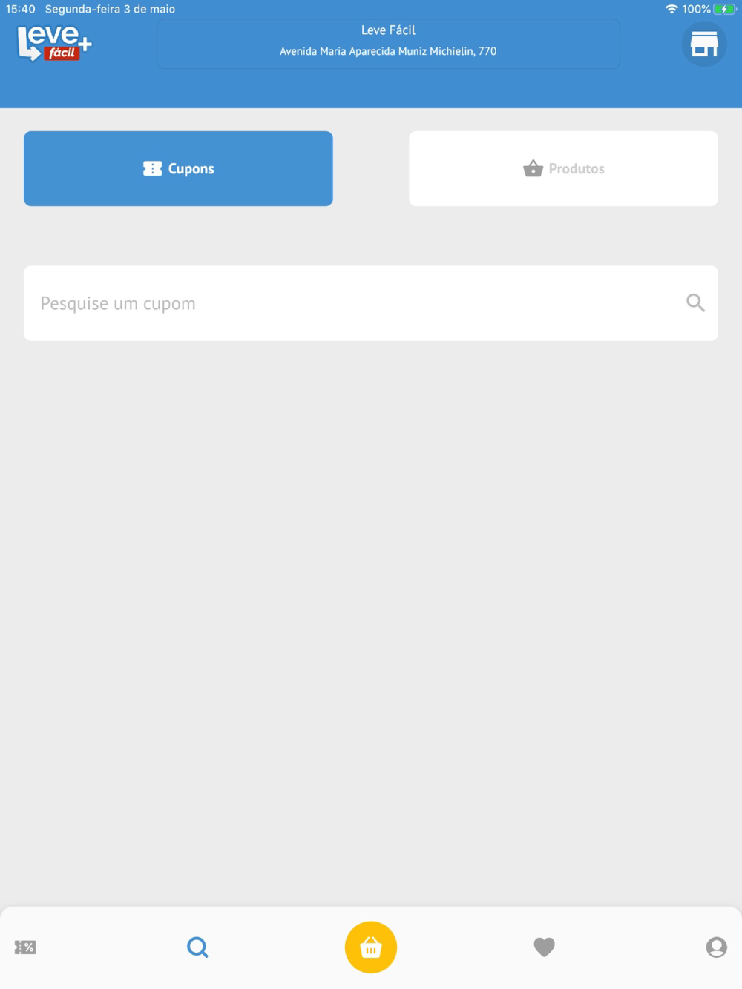This screenshot has height=989, width=742.
Task: Tap the 100% battery percentage text
Action: coord(696,9)
